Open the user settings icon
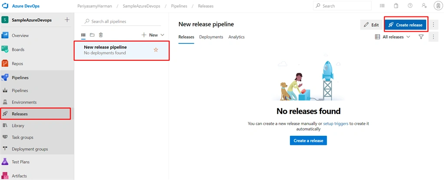The width and height of the screenshot is (444, 180). pos(424,6)
